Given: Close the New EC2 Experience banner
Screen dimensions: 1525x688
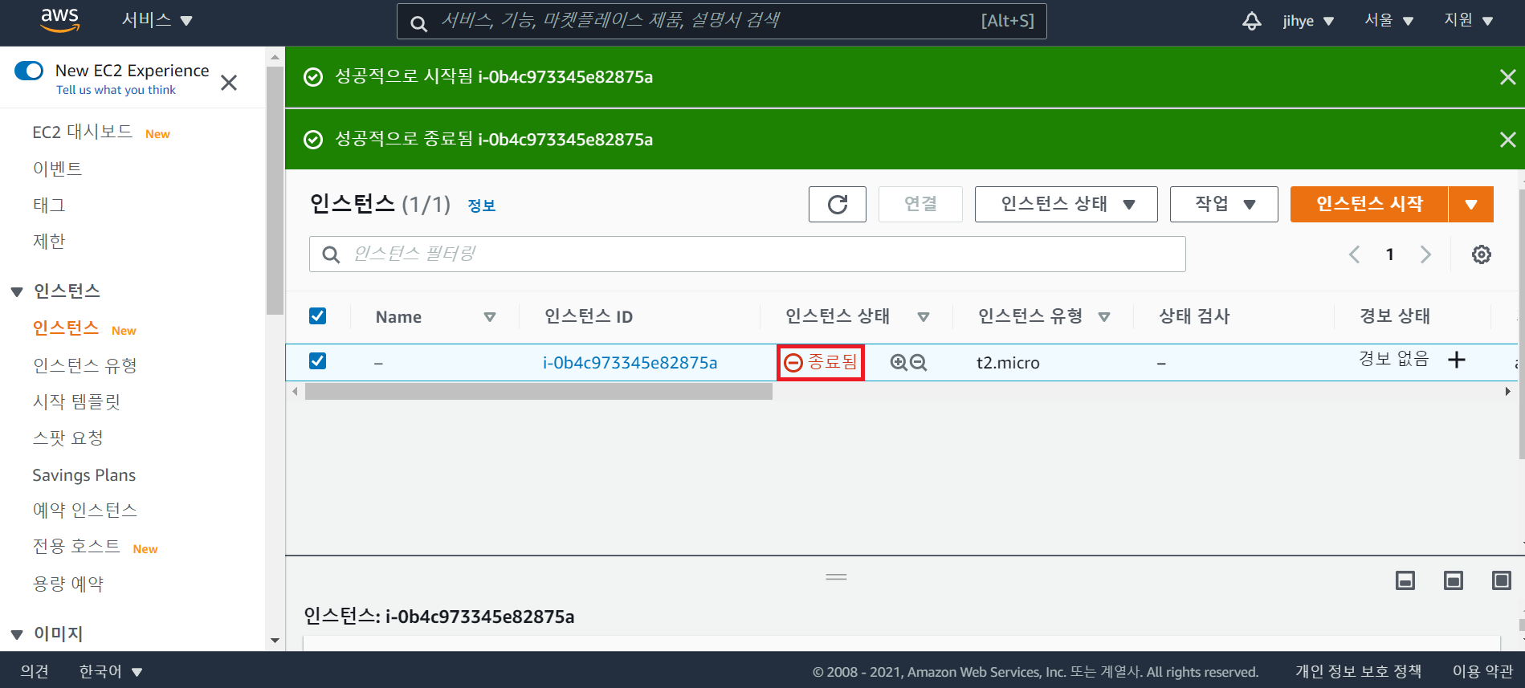Looking at the screenshot, I should (x=229, y=83).
